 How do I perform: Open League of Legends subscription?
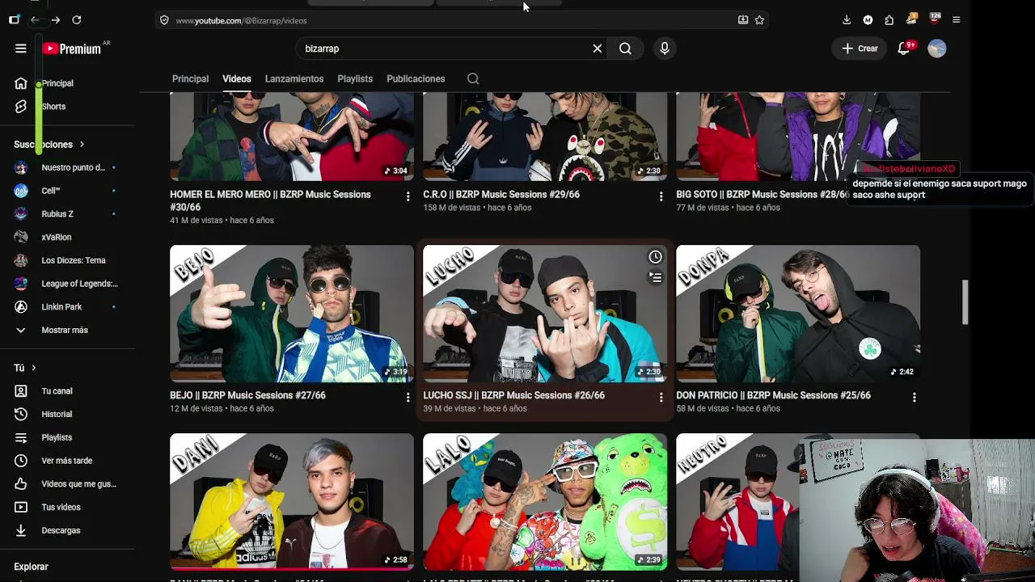pos(67,284)
